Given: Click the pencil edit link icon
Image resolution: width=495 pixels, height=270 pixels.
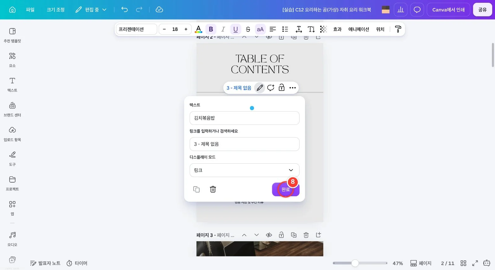Looking at the screenshot, I should click(260, 88).
